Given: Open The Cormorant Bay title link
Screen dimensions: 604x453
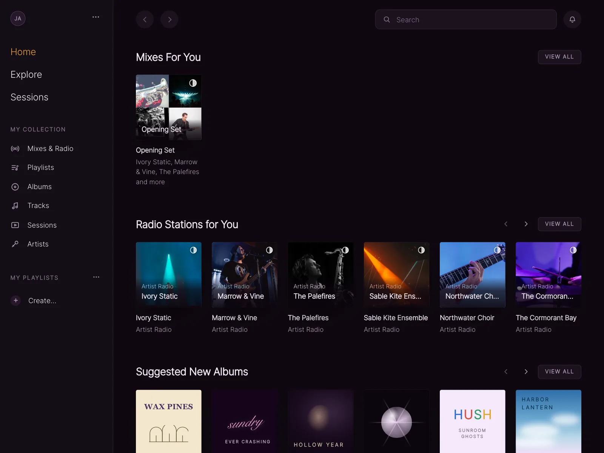Looking at the screenshot, I should point(546,318).
